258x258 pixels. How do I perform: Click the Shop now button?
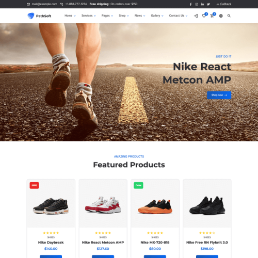coord(219,95)
